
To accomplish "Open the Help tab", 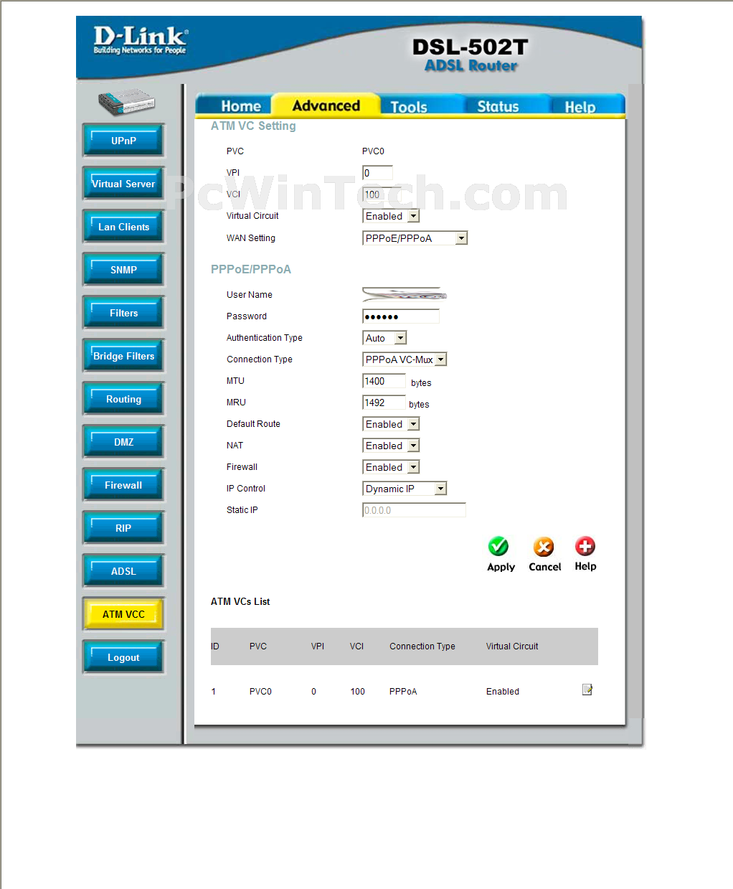I will pos(580,106).
